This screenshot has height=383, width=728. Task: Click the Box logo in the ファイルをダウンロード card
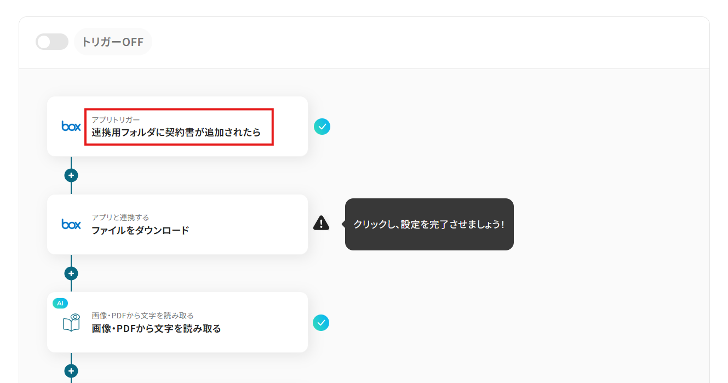(x=71, y=224)
